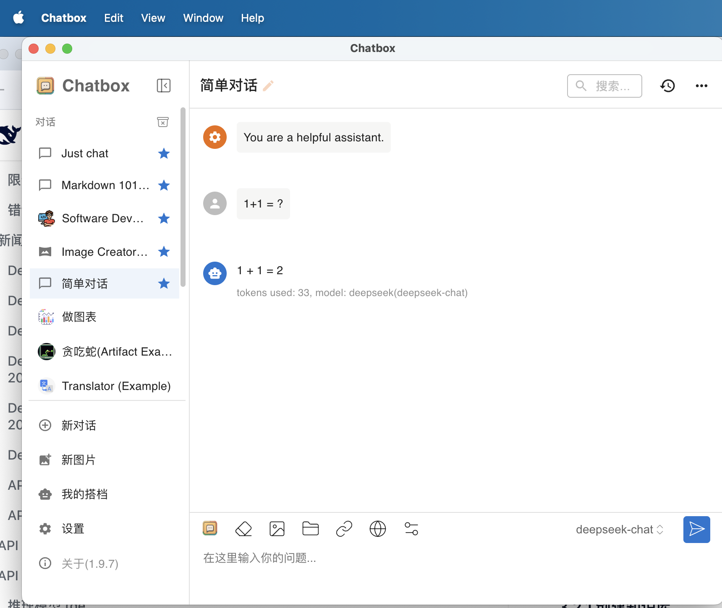Click the sidebar conversation list scrollbar

183,197
